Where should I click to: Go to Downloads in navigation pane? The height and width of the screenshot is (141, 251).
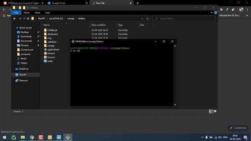pyautogui.click(x=26, y=36)
